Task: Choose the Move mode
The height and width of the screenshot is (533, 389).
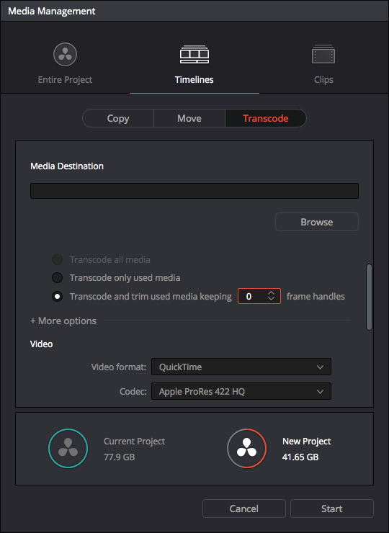Action: pyautogui.click(x=189, y=118)
